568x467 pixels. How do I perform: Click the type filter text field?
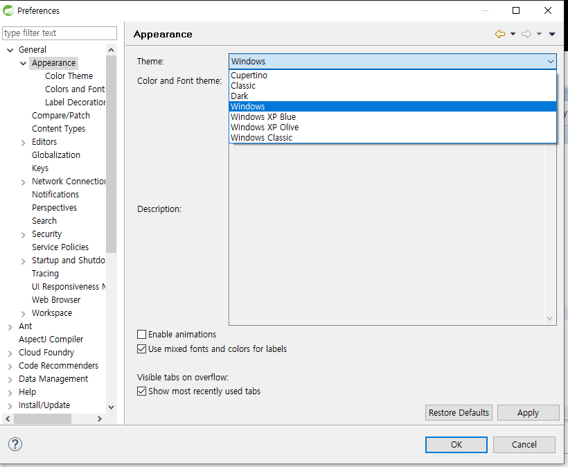(60, 33)
